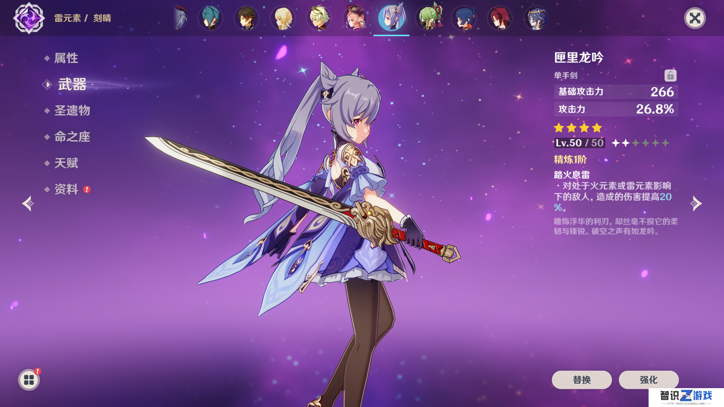The width and height of the screenshot is (724, 407).
Task: Click the ascension phase stars indicator
Action: pos(640,143)
